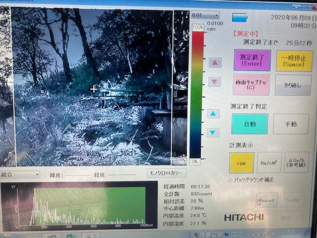Expand the 総合 nuclide dropdown
The height and width of the screenshot is (238, 317).
tap(20, 175)
